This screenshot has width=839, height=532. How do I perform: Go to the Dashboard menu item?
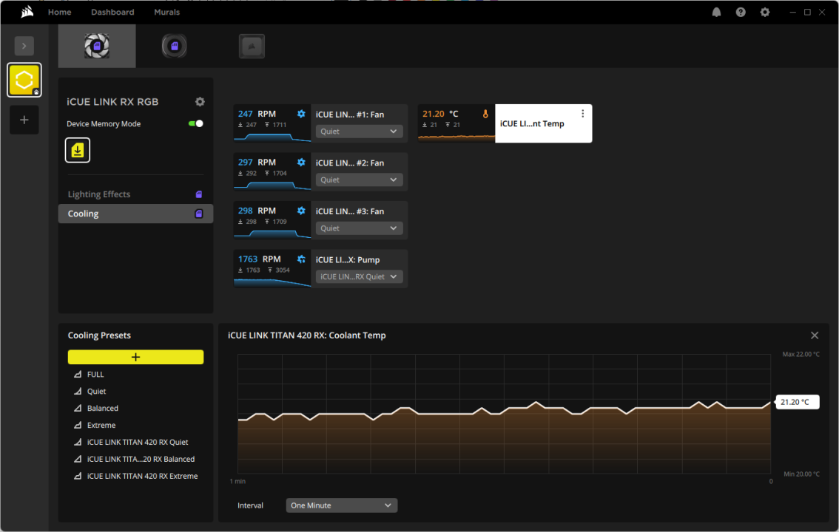pos(112,12)
